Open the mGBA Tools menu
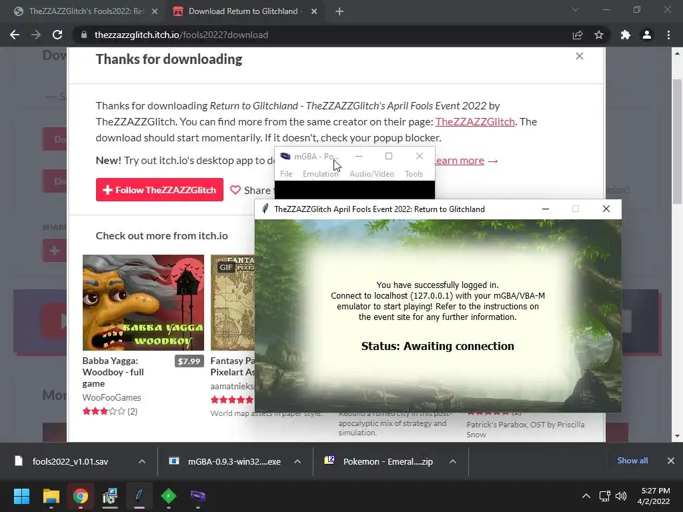Viewport: 683px width, 512px height. pos(414,174)
